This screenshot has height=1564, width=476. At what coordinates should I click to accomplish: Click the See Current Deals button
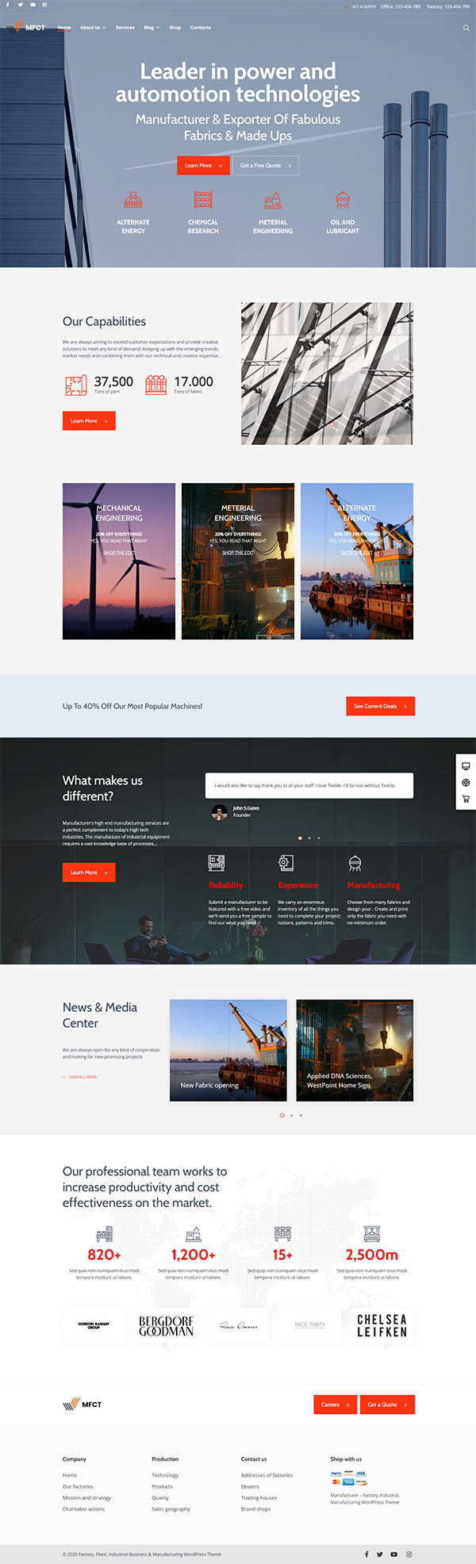click(x=380, y=706)
